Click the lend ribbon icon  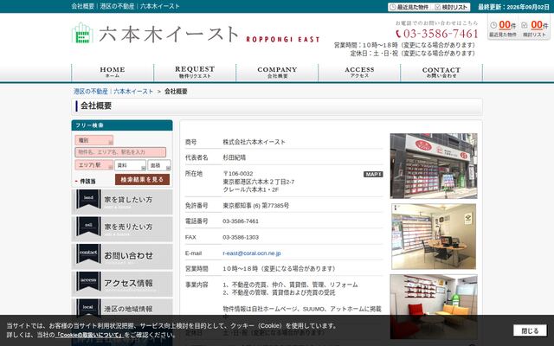(x=88, y=199)
